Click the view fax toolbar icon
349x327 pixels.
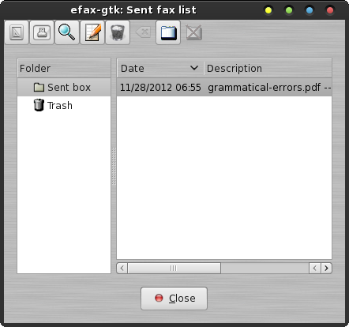17,32
